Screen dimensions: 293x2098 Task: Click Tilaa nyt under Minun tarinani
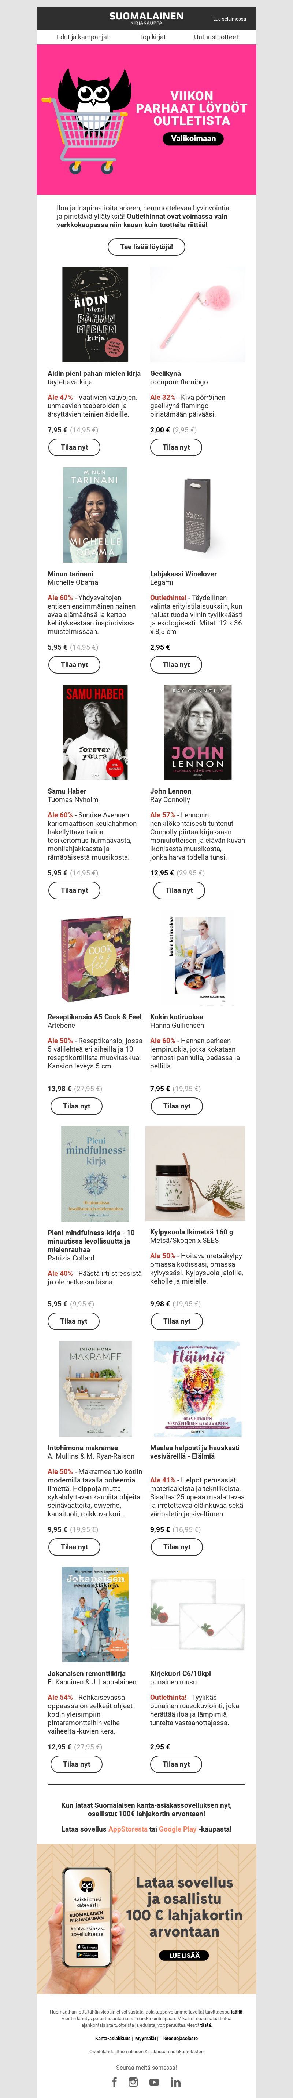click(74, 665)
